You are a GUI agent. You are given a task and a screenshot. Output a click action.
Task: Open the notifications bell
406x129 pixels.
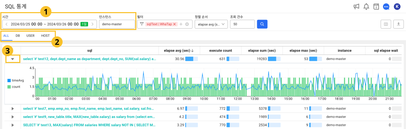366,6
